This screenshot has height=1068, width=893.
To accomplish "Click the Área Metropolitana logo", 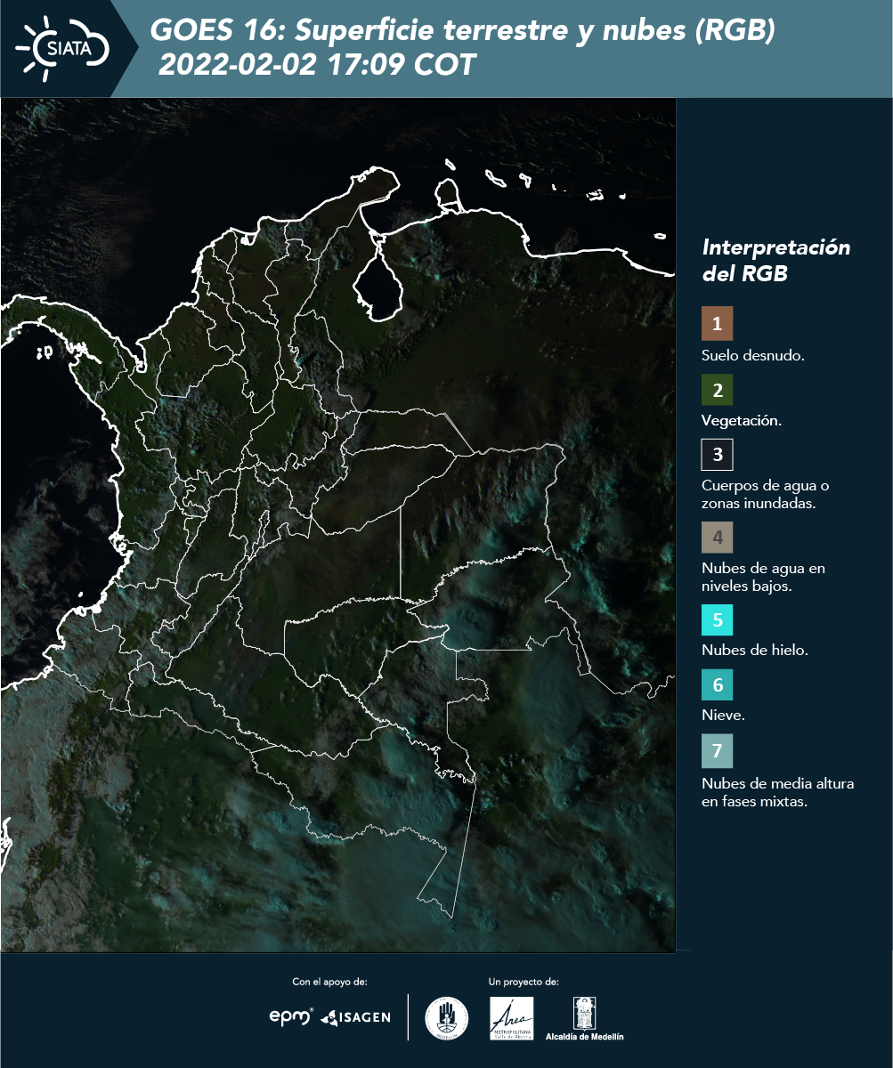I will coord(512,1018).
